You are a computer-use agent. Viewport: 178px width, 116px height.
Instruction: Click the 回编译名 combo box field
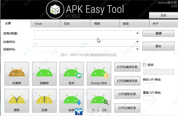87,49
